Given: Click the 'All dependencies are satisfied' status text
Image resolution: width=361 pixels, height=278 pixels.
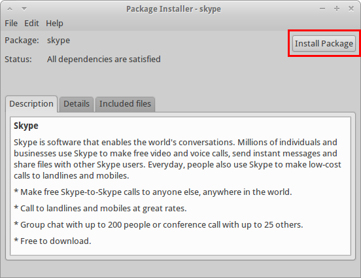Looking at the screenshot, I should tap(104, 60).
